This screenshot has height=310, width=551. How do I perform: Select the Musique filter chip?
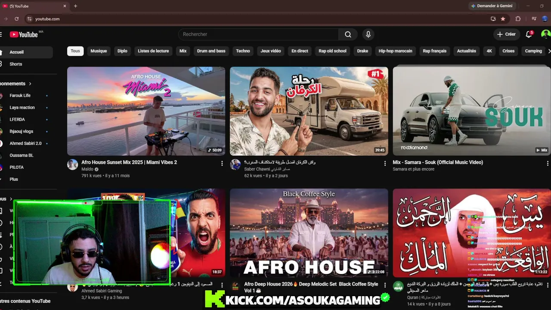[99, 51]
